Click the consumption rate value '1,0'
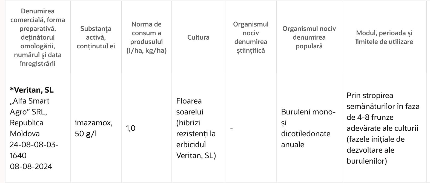 tap(131, 128)
